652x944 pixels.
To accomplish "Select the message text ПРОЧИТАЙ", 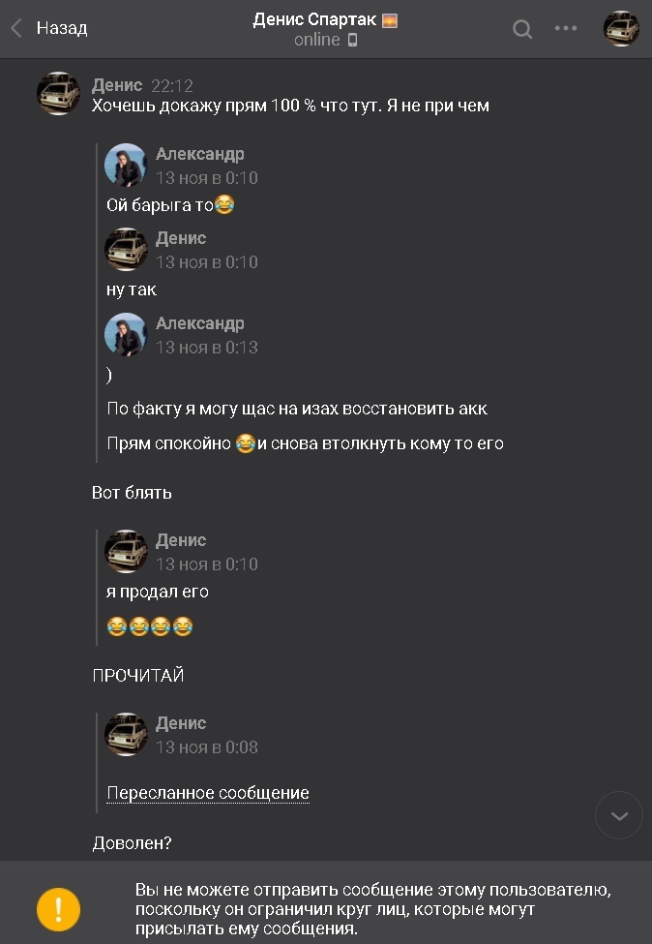I will point(138,676).
